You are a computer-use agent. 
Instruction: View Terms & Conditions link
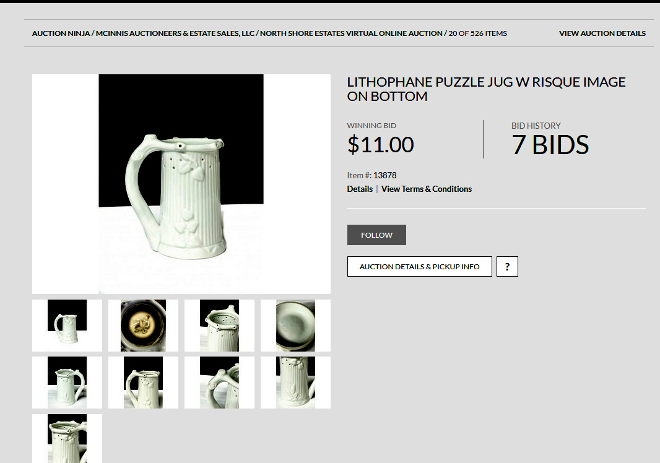click(x=427, y=189)
